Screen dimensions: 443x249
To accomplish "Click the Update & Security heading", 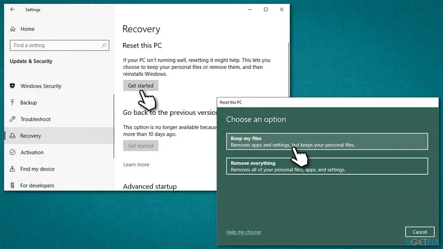I will pos(31,61).
